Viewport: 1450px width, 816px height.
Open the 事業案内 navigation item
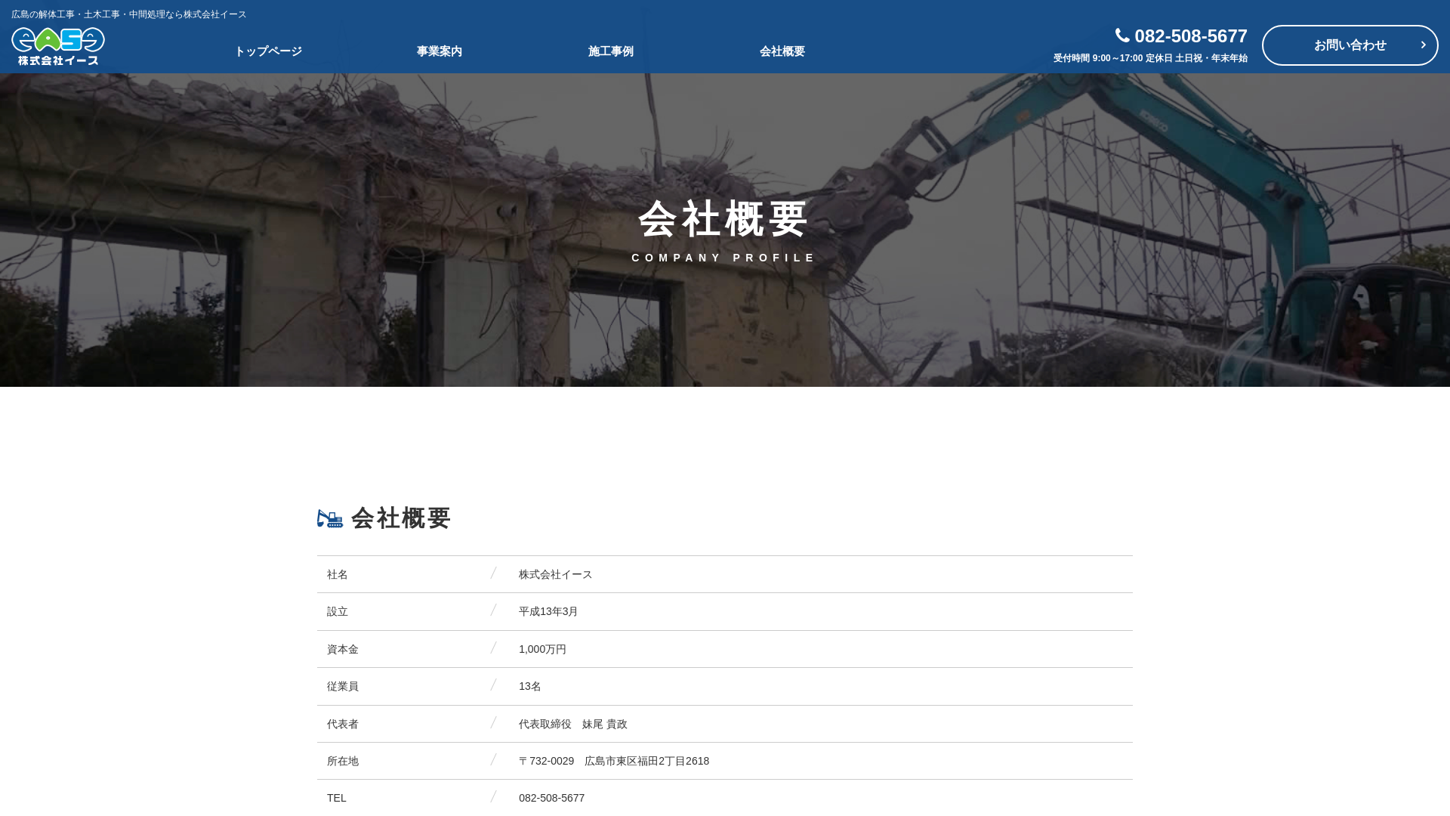(x=440, y=51)
